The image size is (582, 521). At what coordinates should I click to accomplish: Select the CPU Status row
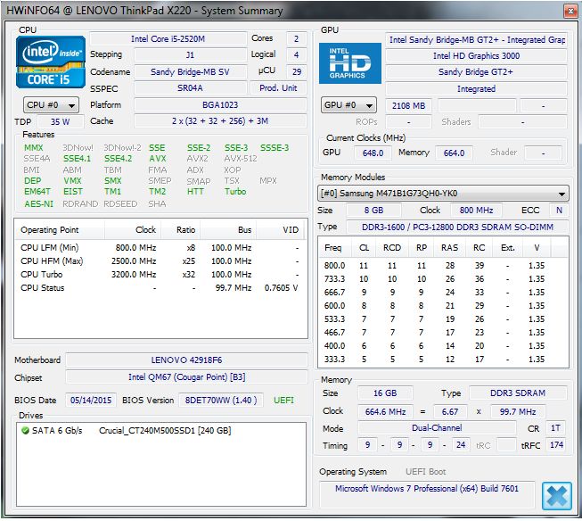pos(160,288)
